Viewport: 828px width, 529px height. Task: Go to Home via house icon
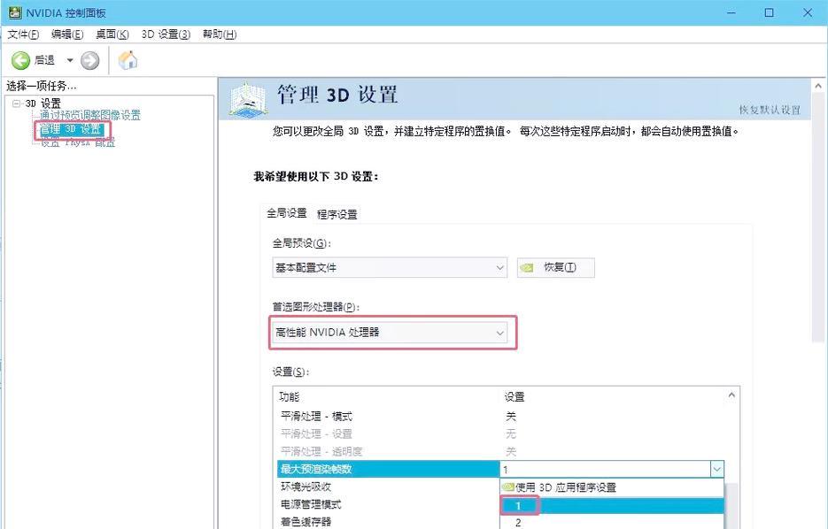click(x=128, y=60)
